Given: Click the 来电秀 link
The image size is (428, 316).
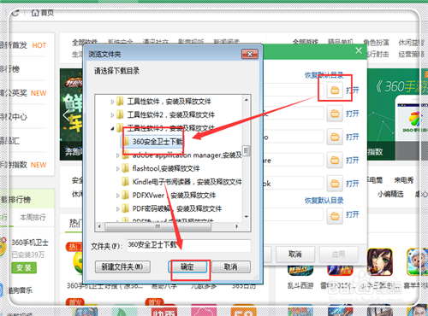Looking at the screenshot, I should (x=404, y=180).
